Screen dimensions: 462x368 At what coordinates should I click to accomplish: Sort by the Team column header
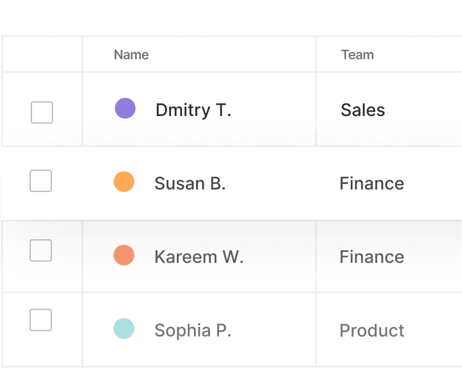pos(358,55)
